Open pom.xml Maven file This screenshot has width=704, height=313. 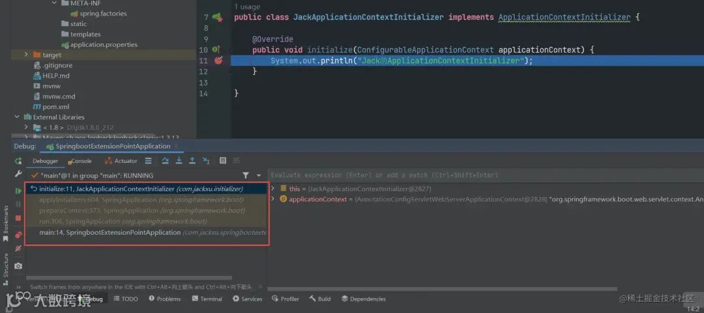pyautogui.click(x=51, y=107)
